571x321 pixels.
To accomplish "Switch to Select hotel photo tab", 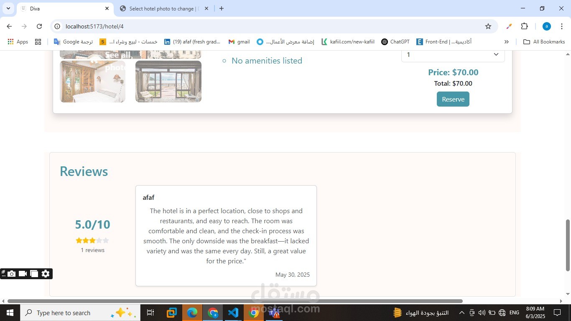I will point(164,9).
